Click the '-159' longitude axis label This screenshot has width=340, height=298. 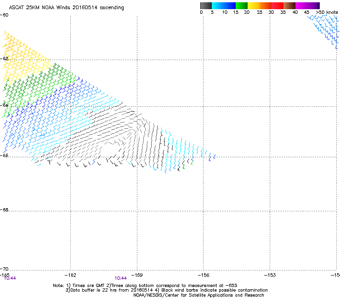click(137, 275)
